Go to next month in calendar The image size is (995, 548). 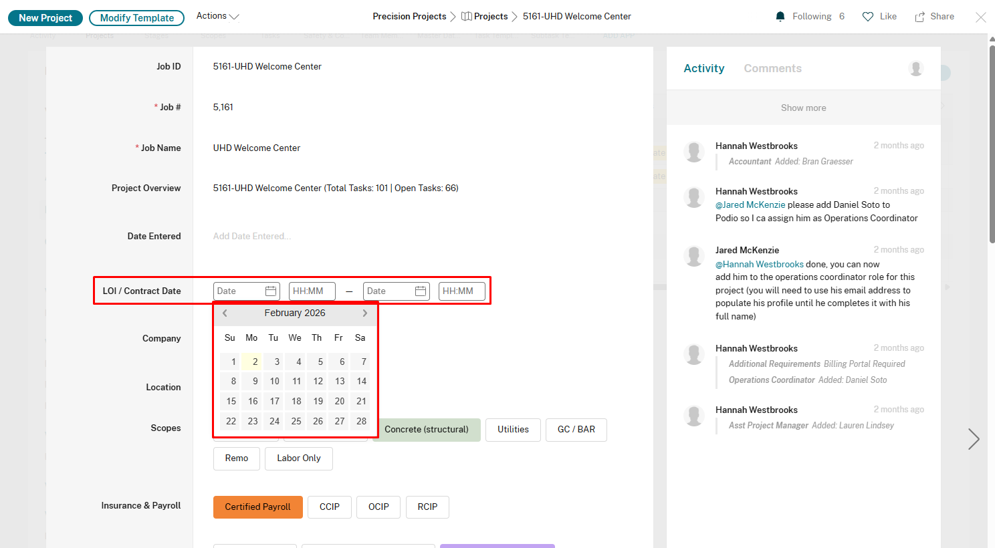(364, 313)
